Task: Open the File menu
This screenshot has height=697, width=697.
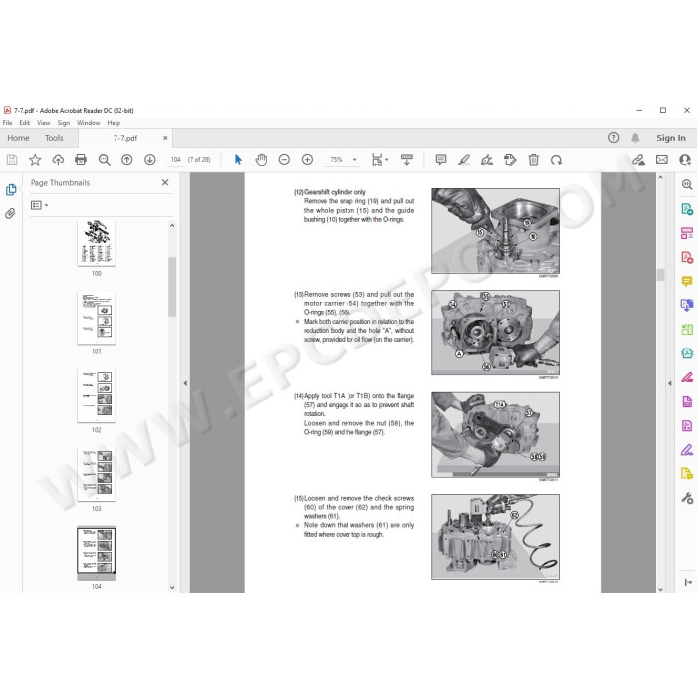Action: point(8,123)
